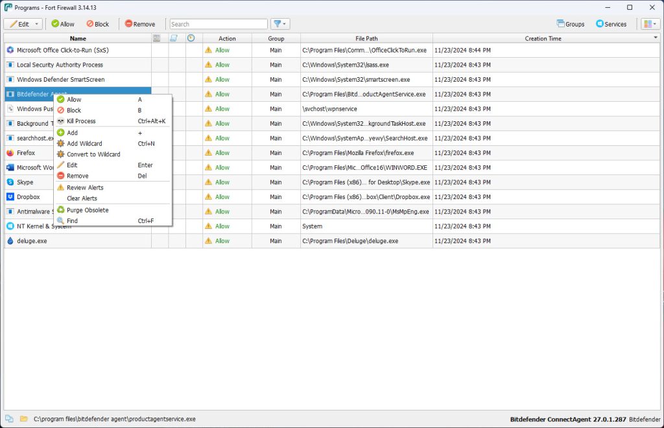This screenshot has width=664, height=428.
Task: Select Kill Process in the context menu
Action: (113, 121)
